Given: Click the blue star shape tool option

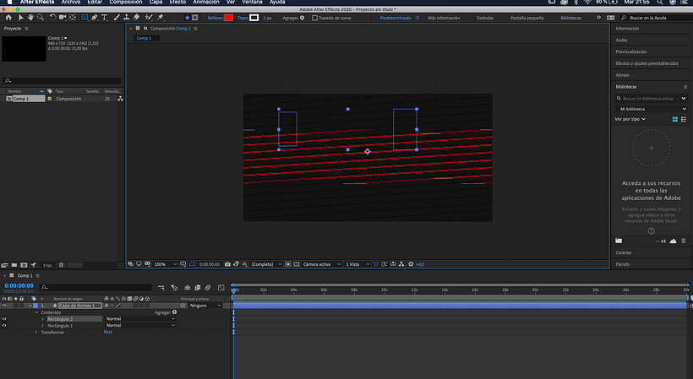Looking at the screenshot, I should tap(187, 18).
